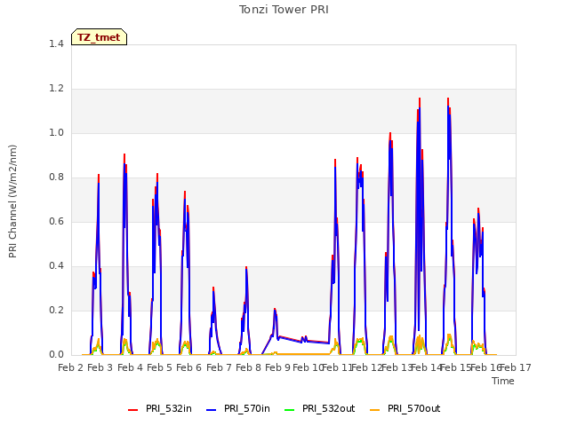The image size is (569, 426).
Task: Click the Feb 6 x-axis label
Action: (188, 367)
